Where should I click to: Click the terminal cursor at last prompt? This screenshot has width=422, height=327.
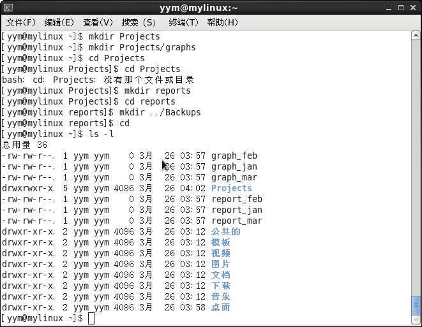pyautogui.click(x=91, y=319)
